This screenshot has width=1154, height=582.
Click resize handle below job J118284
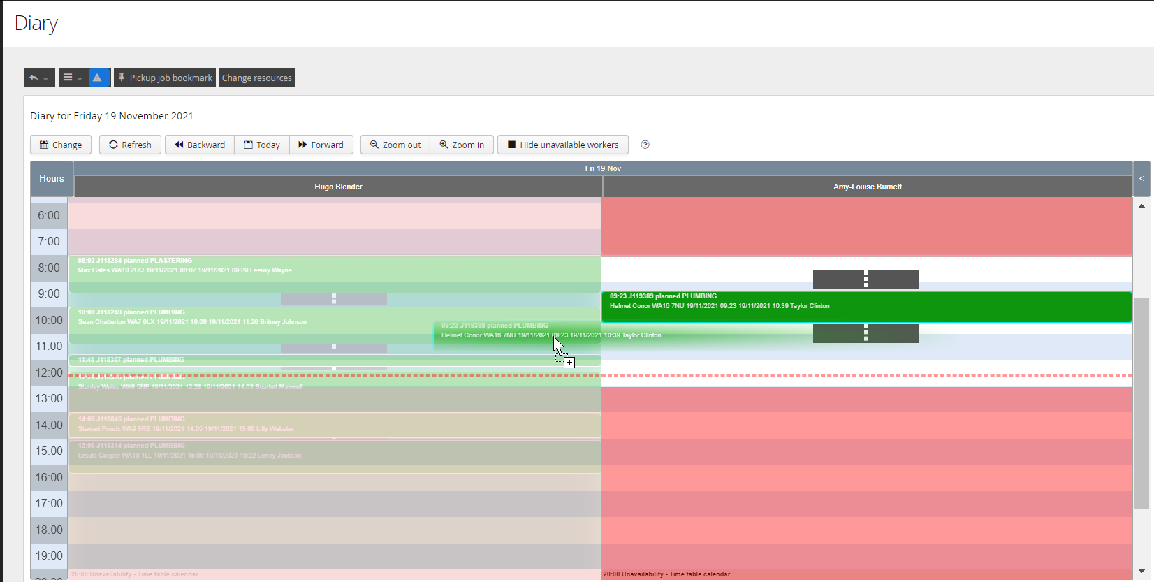click(x=334, y=299)
